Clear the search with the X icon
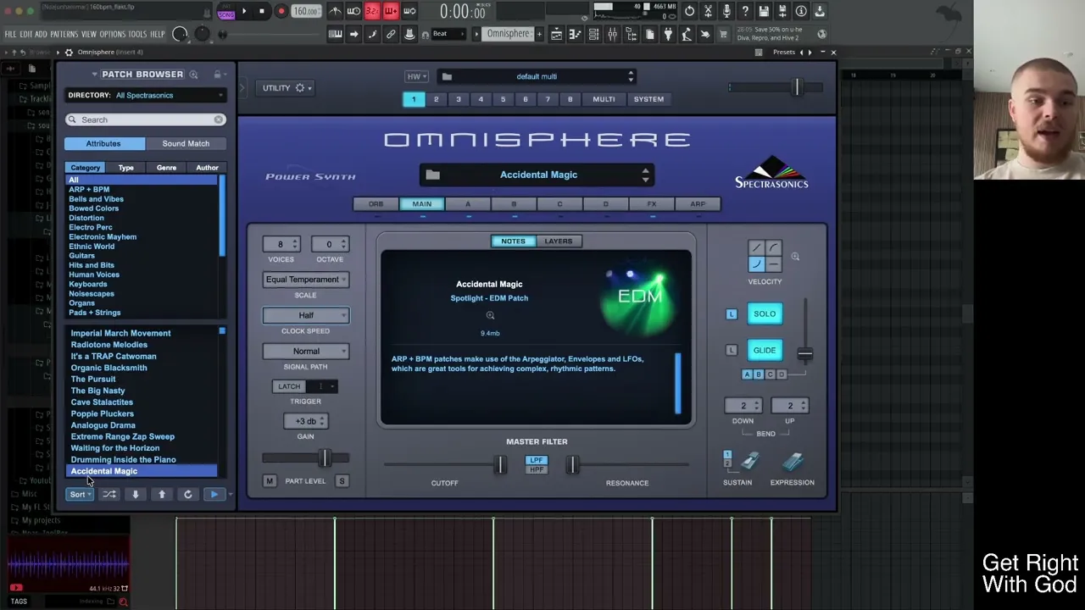1085x610 pixels. tap(219, 119)
